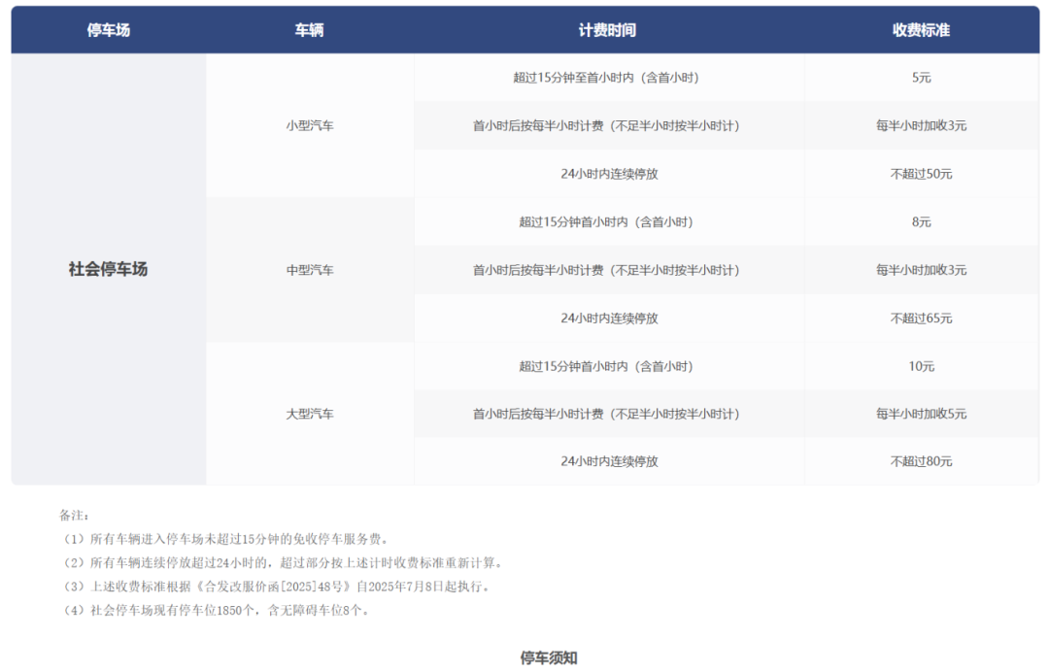This screenshot has width=1049, height=672.
Task: Click 24小时内连续停放 beside 不超过65元
Action: (x=609, y=319)
